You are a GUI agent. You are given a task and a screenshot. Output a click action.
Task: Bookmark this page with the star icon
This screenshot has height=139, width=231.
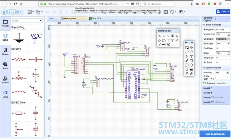(137, 4)
